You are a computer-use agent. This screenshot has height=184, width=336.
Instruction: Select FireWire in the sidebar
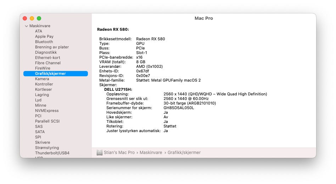(43, 68)
